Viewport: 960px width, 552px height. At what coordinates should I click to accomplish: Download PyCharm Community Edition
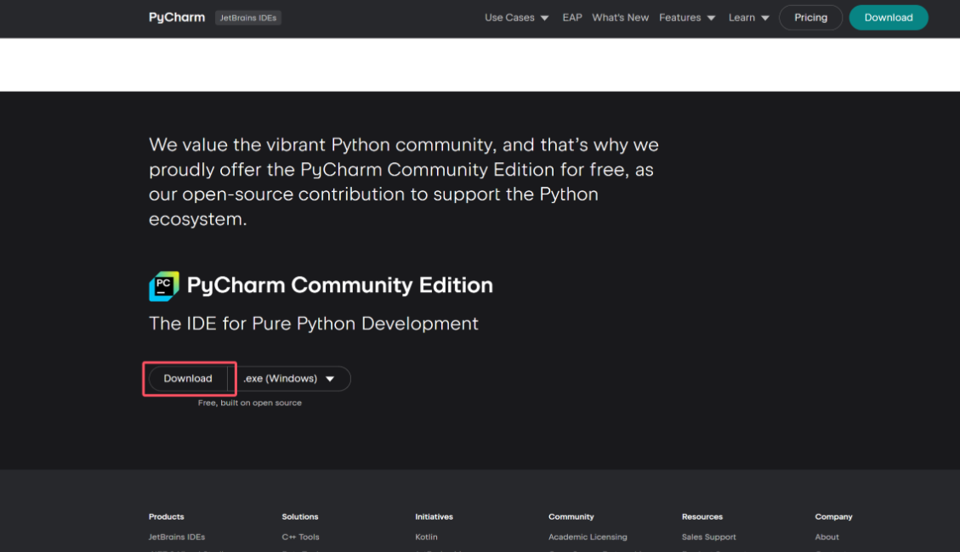point(188,379)
